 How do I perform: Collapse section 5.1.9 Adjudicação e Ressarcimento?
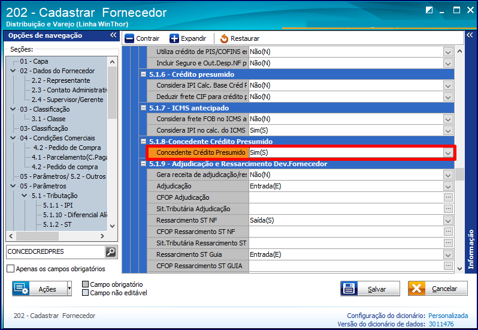pos(143,164)
